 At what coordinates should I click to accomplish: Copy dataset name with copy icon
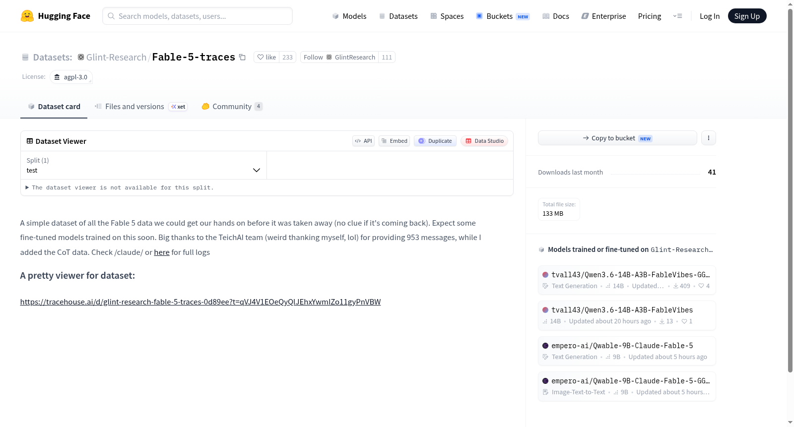[242, 57]
